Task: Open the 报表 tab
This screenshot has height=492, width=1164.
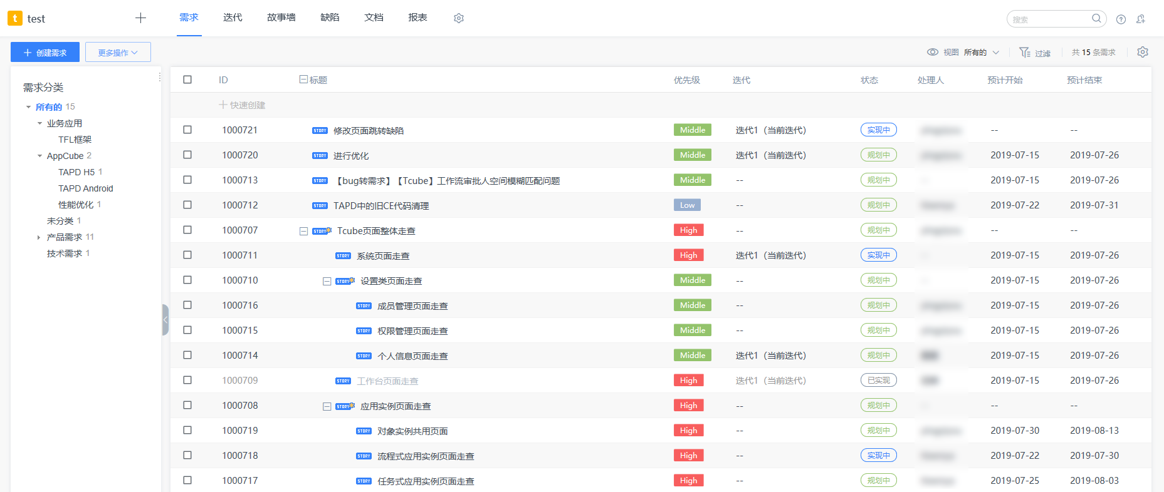Action: click(x=417, y=18)
